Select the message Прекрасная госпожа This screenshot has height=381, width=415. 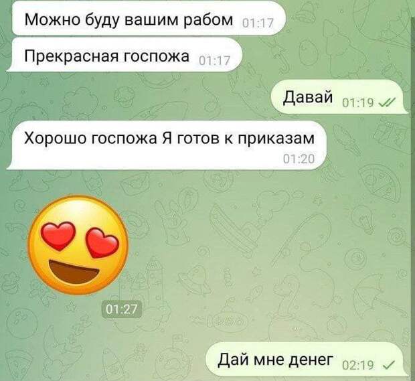click(124, 54)
